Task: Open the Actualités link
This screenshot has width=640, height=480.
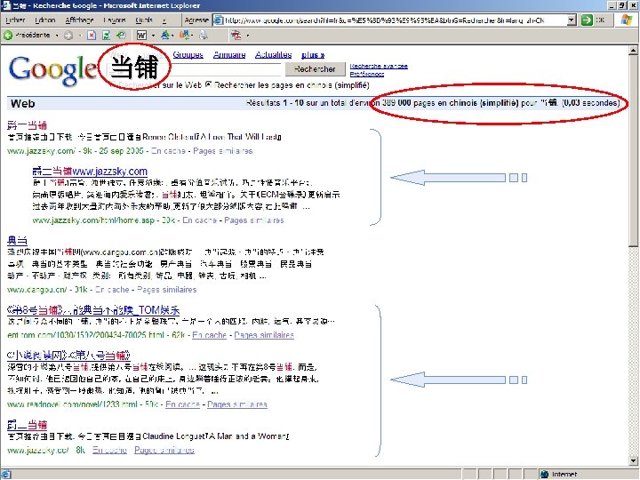Action: pos(273,55)
